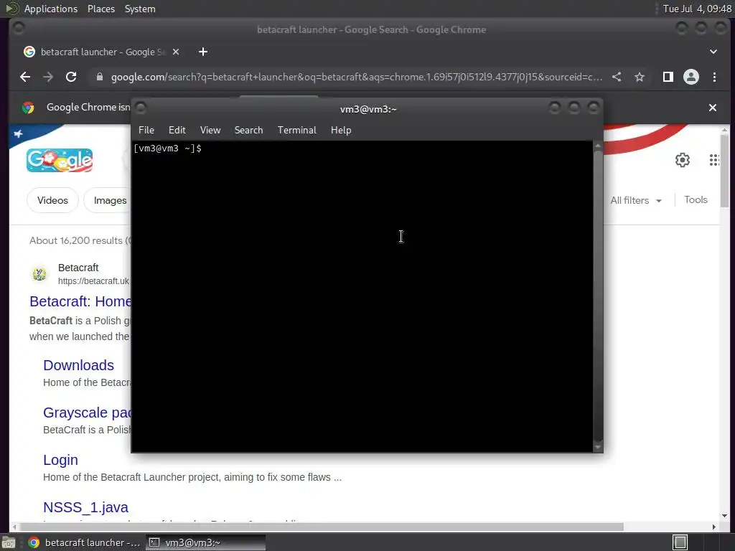
Task: Click Chrome's forward navigation arrow
Action: click(x=48, y=77)
